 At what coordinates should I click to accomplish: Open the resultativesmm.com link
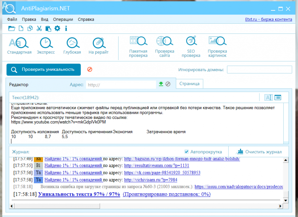coord(157,166)
